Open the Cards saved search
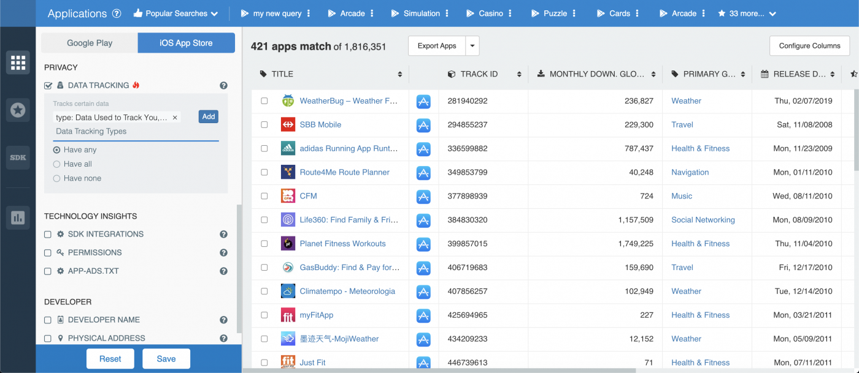859x373 pixels. pyautogui.click(x=614, y=13)
